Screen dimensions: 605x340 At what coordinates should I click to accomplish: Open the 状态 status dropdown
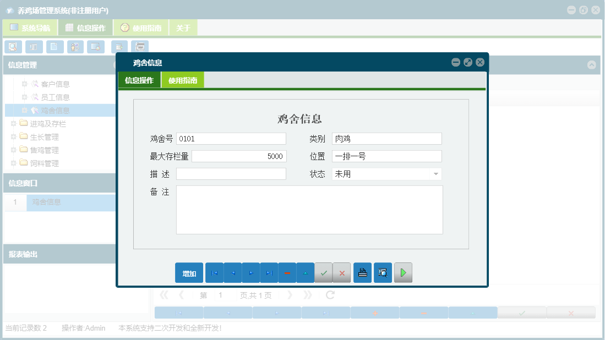point(437,173)
